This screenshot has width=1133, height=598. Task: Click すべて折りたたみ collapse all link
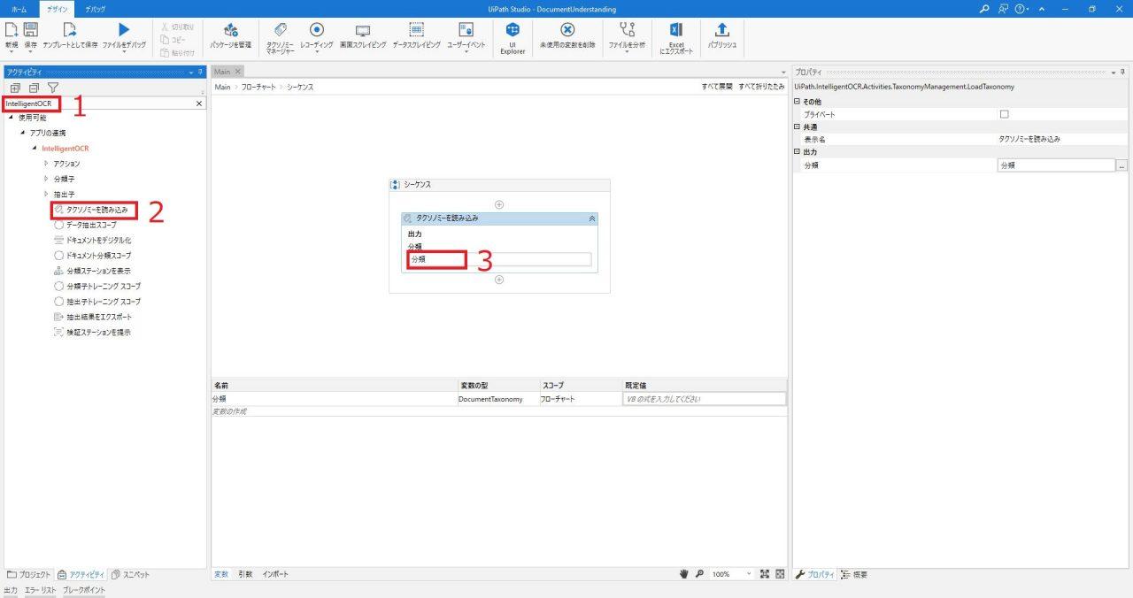tap(761, 87)
